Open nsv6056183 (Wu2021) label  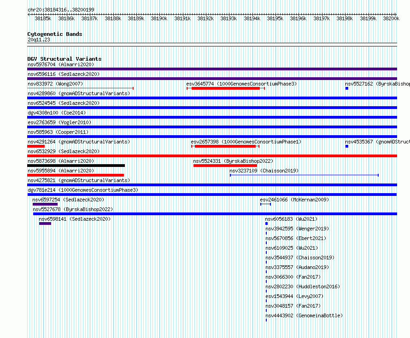(x=291, y=219)
